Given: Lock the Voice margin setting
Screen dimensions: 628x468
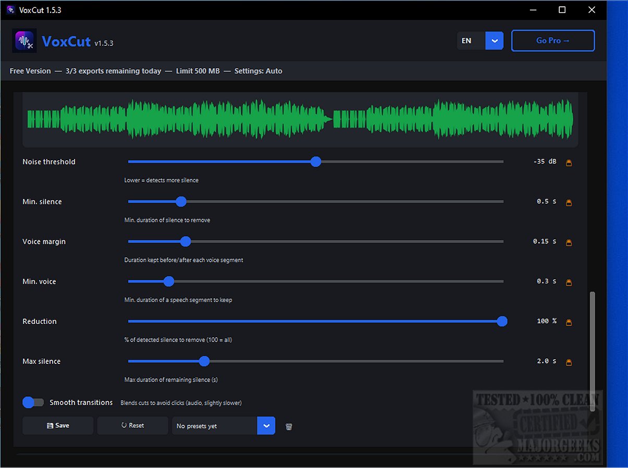Looking at the screenshot, I should 569,242.
